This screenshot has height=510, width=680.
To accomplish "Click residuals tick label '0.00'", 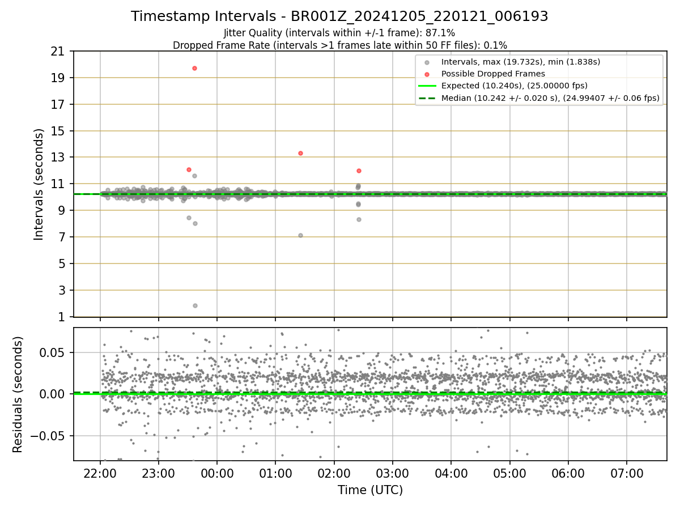I will click(52, 394).
